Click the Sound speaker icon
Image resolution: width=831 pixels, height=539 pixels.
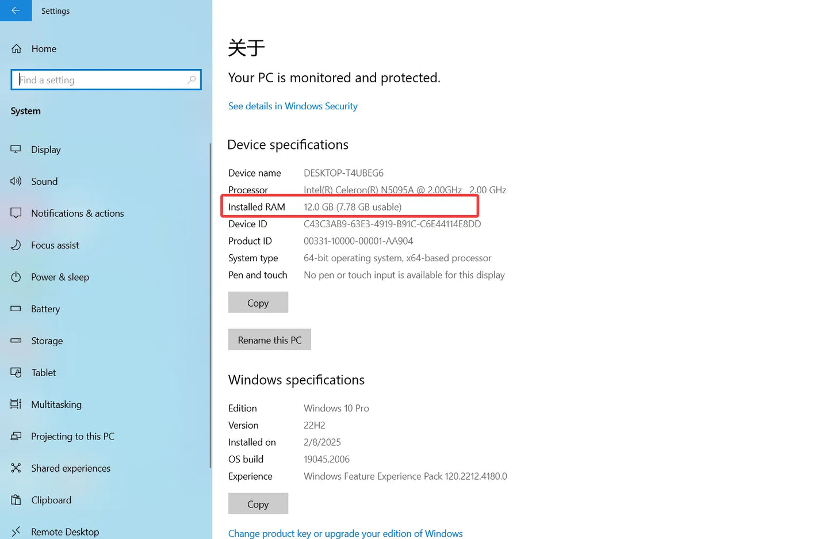point(16,181)
